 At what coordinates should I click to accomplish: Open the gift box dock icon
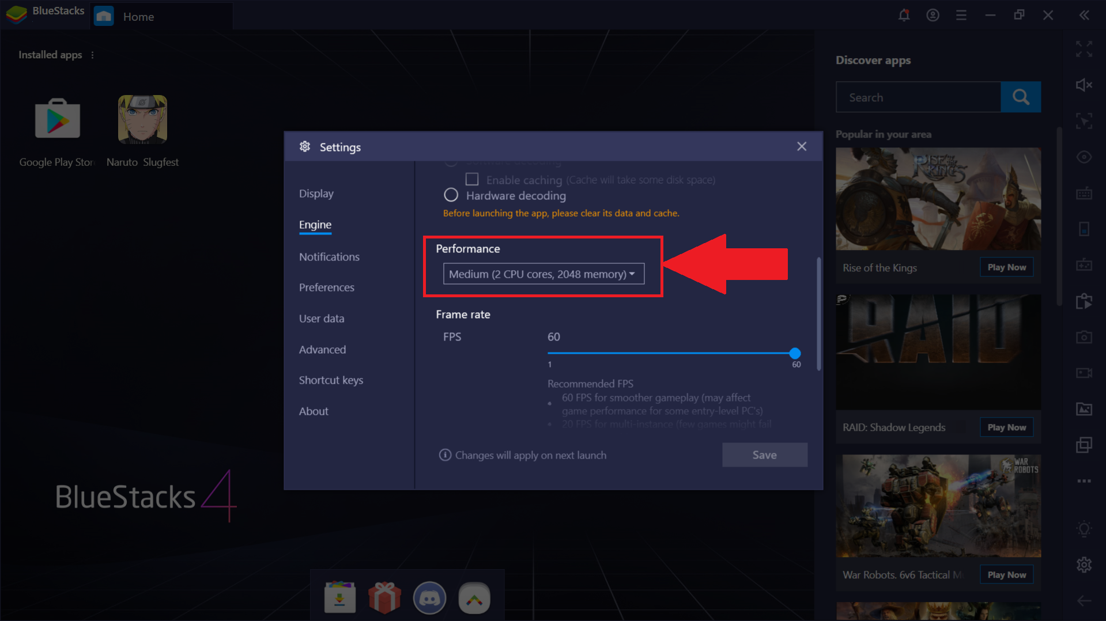point(384,597)
